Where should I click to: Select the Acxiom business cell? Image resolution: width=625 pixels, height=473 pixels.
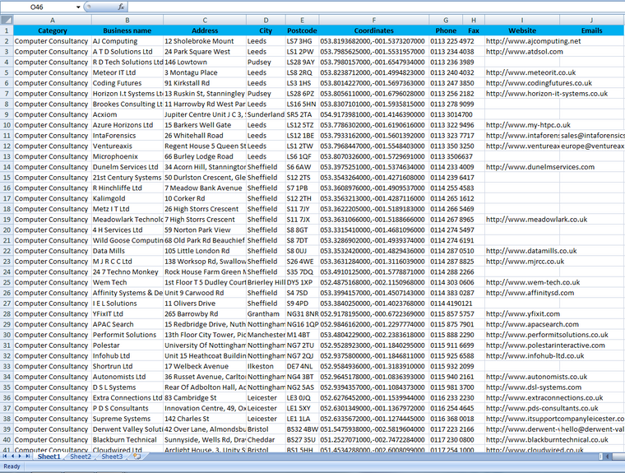pyautogui.click(x=127, y=114)
